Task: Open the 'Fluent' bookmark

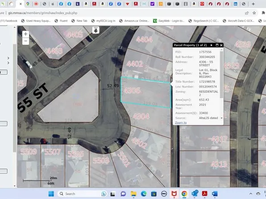Action: click(61, 21)
